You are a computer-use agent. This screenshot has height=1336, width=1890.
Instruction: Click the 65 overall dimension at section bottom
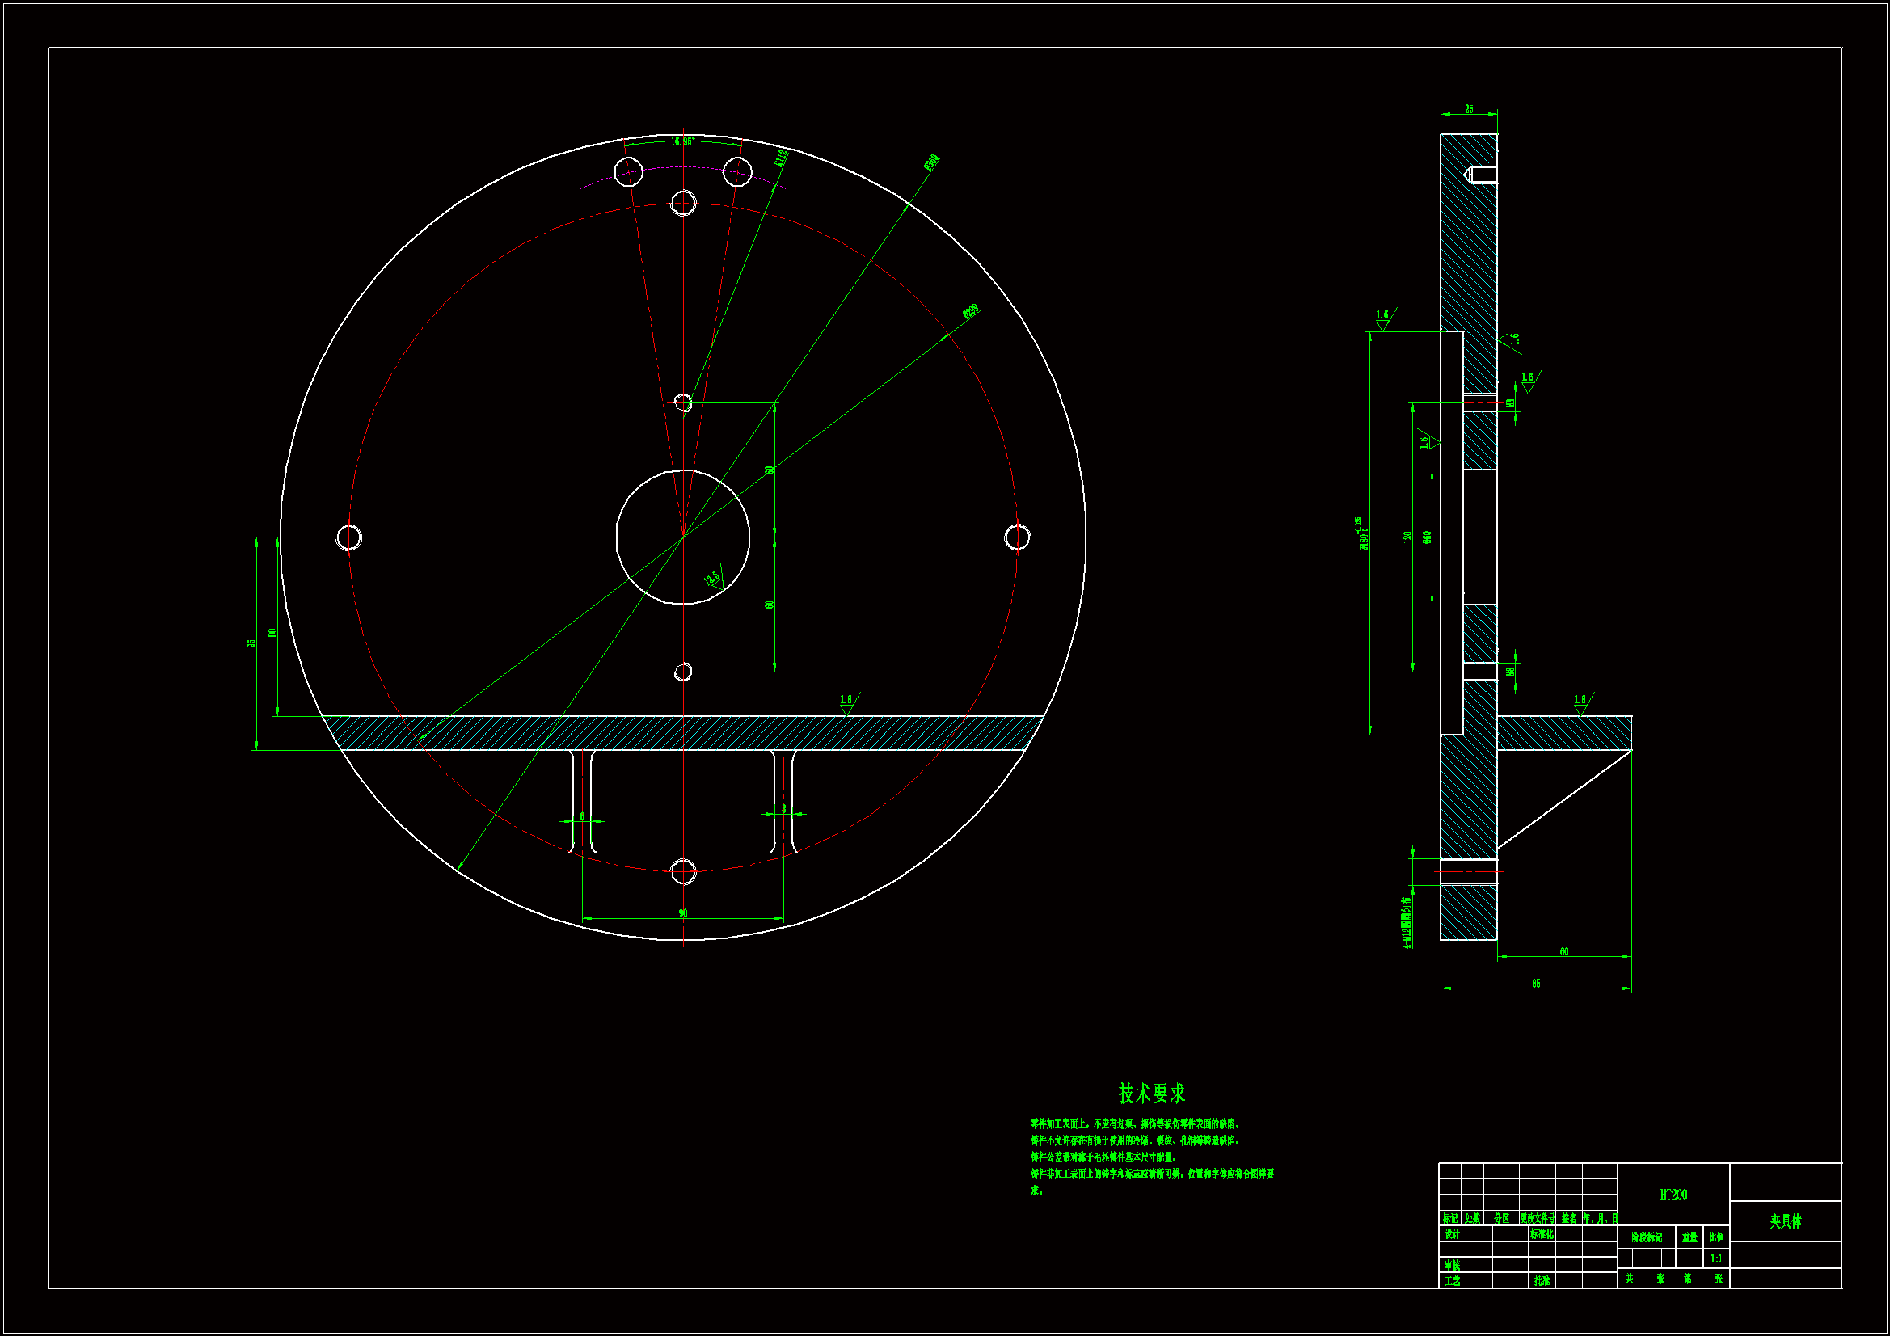1536,984
